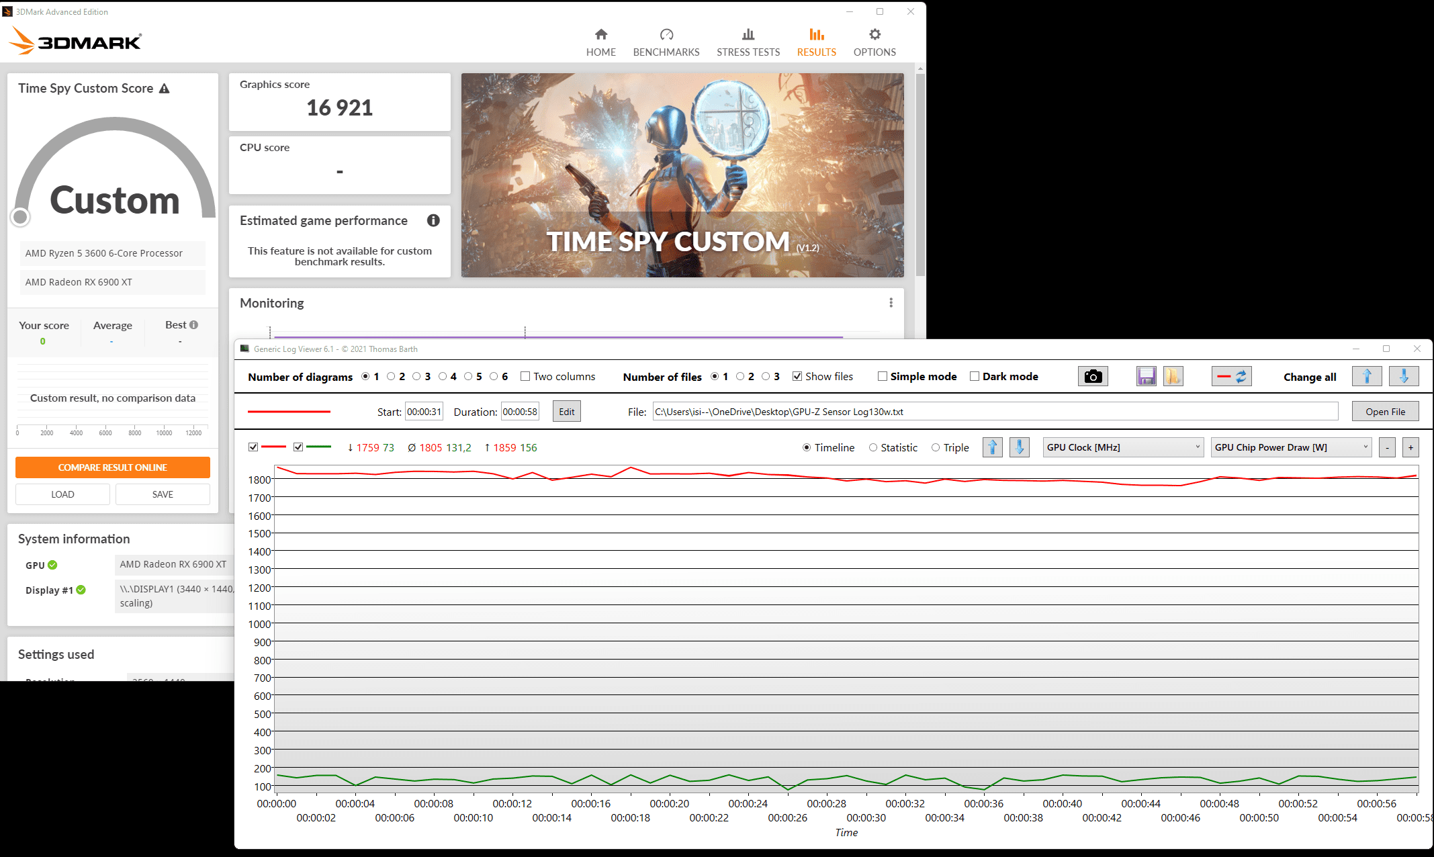Select 3 for Number of files
Image resolution: width=1434 pixels, height=857 pixels.
(766, 377)
